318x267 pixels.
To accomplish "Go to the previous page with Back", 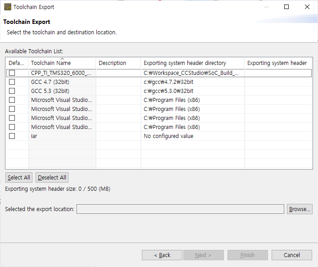I will (x=162, y=255).
